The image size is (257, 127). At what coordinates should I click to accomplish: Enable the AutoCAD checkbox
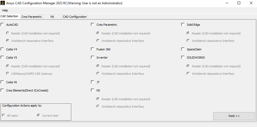(x=2, y=24)
